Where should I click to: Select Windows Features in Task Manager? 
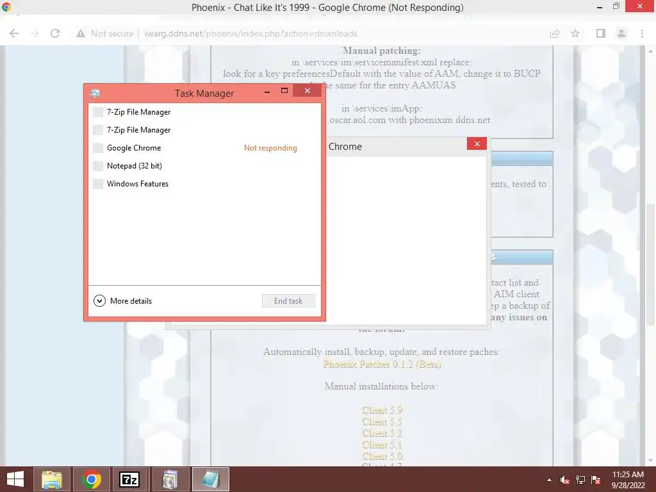click(x=204, y=184)
